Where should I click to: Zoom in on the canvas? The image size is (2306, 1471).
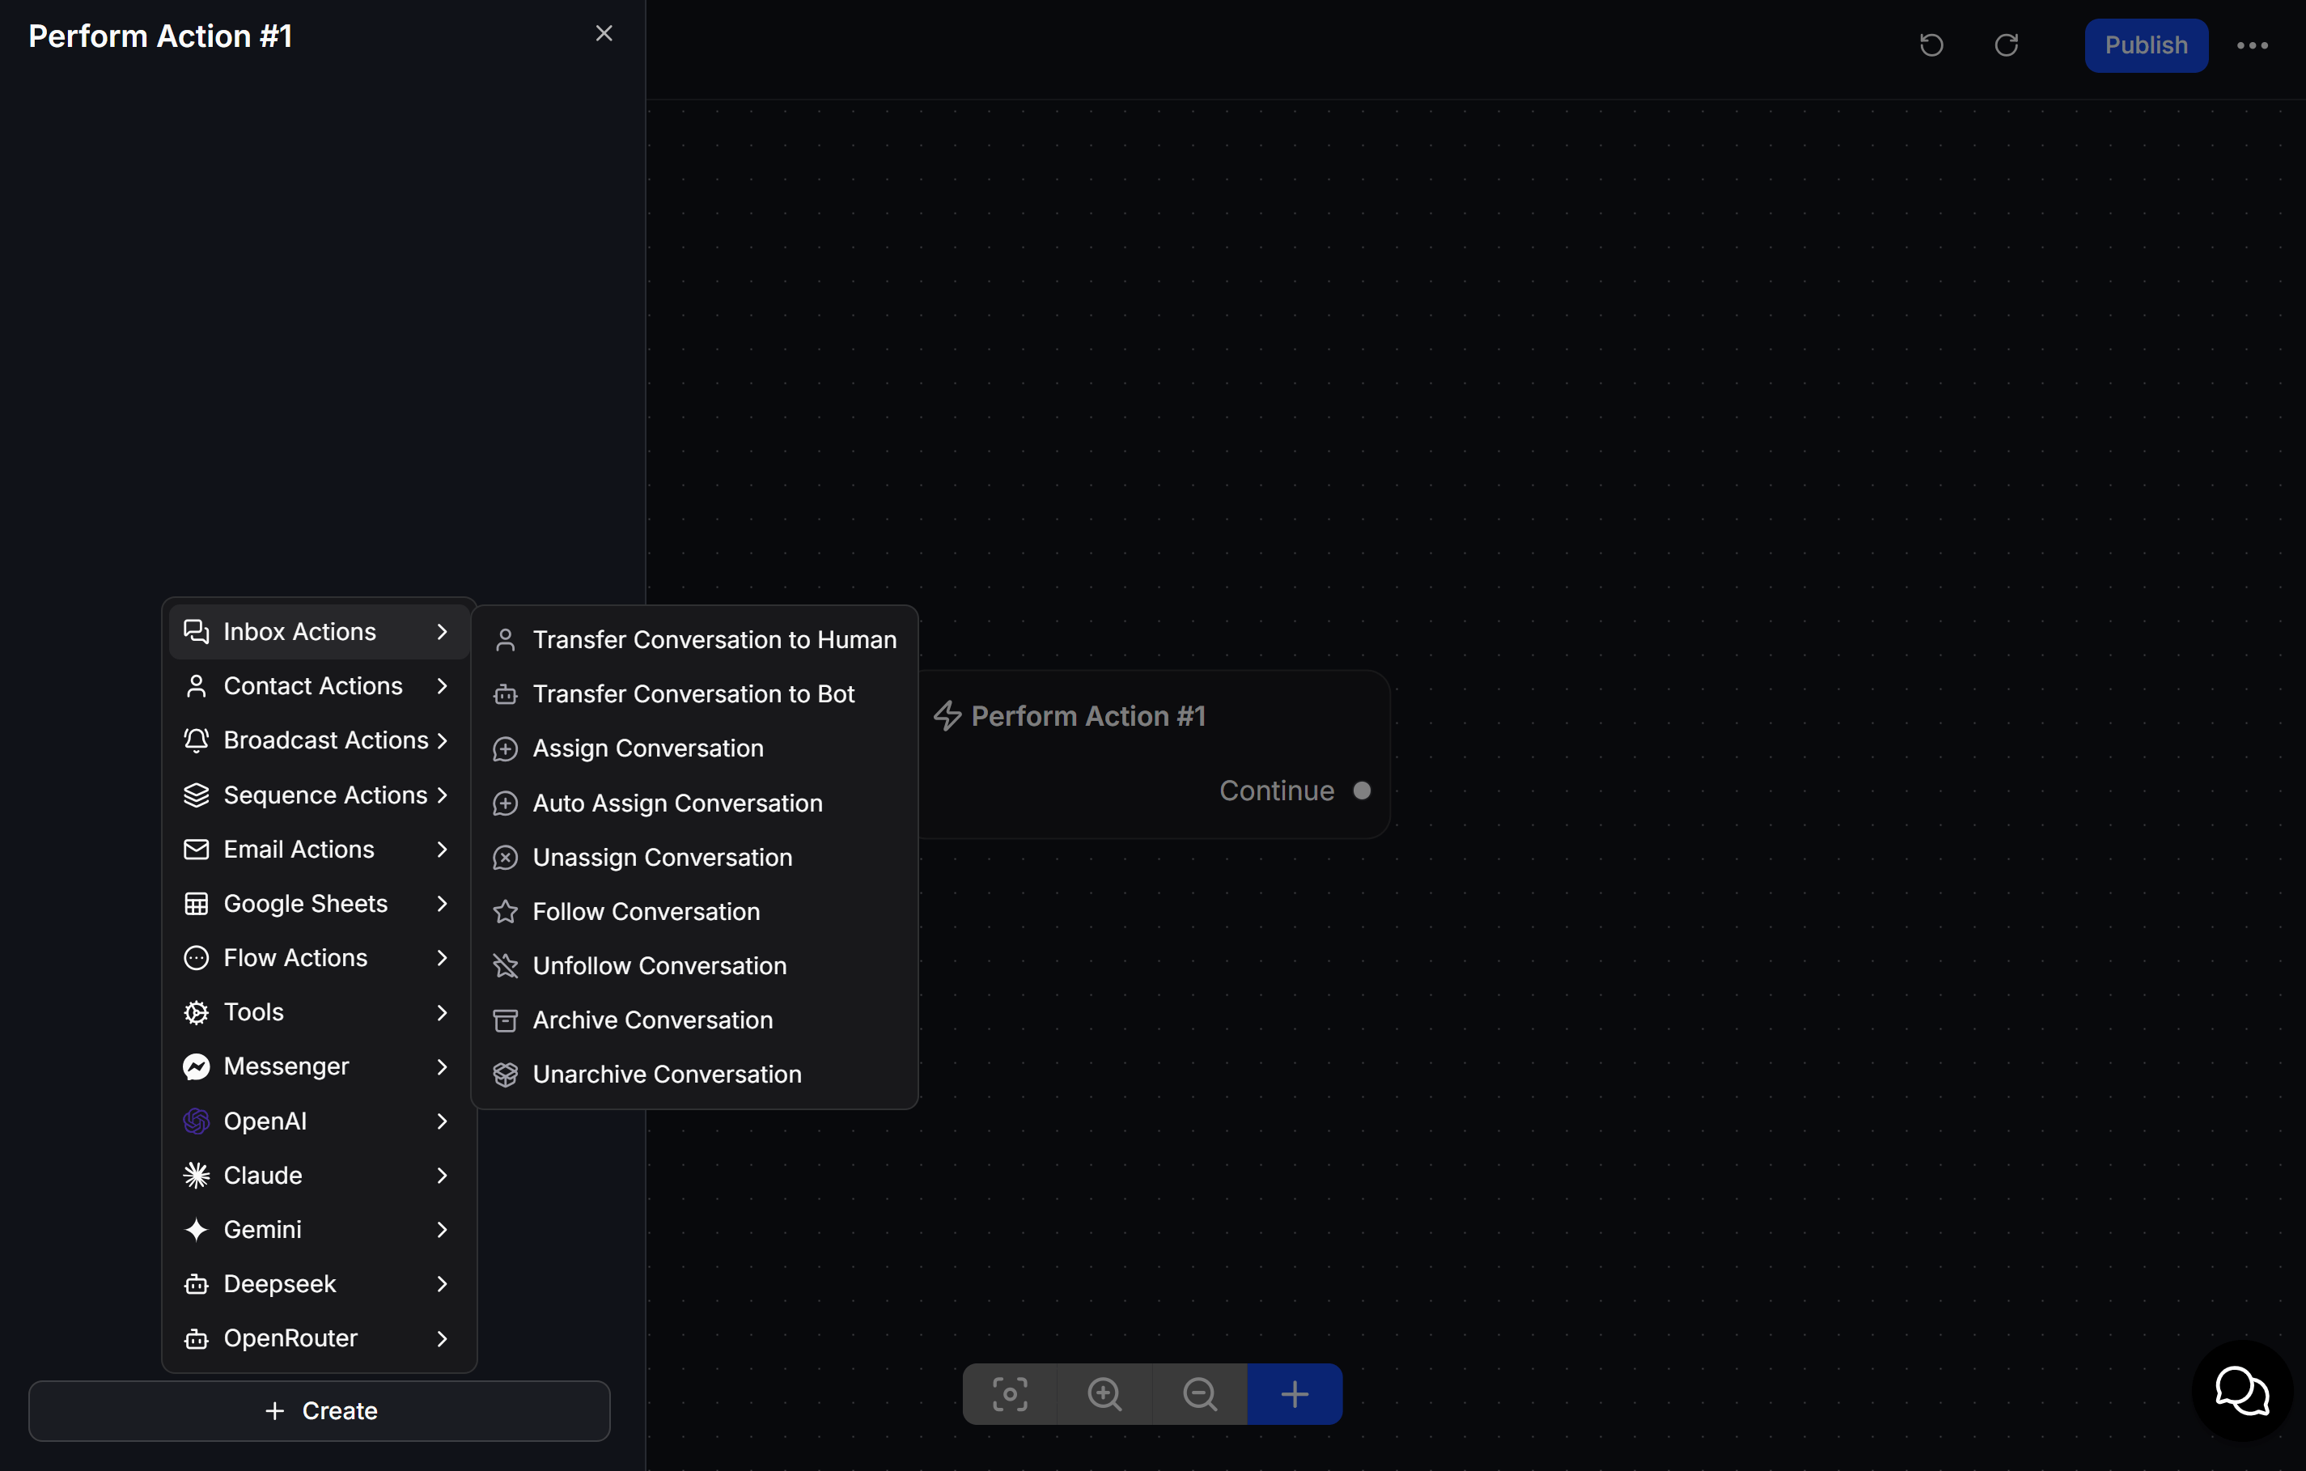coord(1104,1393)
